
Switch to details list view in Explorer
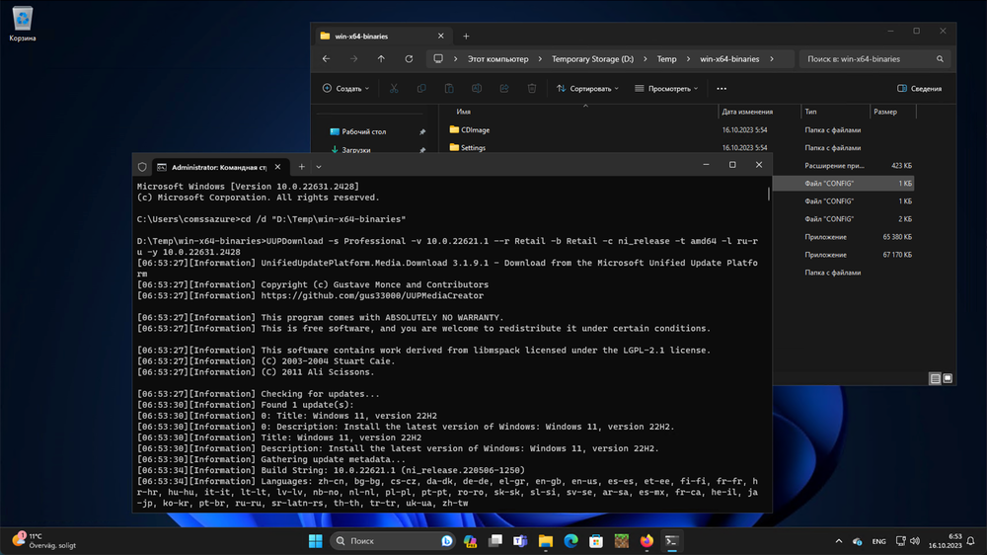click(x=935, y=378)
